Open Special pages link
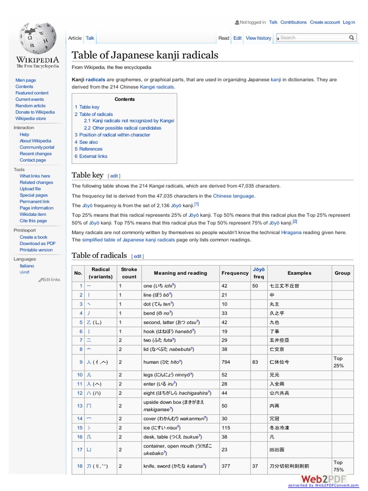 coord(34,195)
